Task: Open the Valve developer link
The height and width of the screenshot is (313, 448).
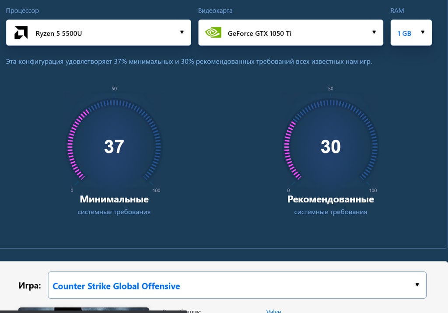Action: [273, 311]
